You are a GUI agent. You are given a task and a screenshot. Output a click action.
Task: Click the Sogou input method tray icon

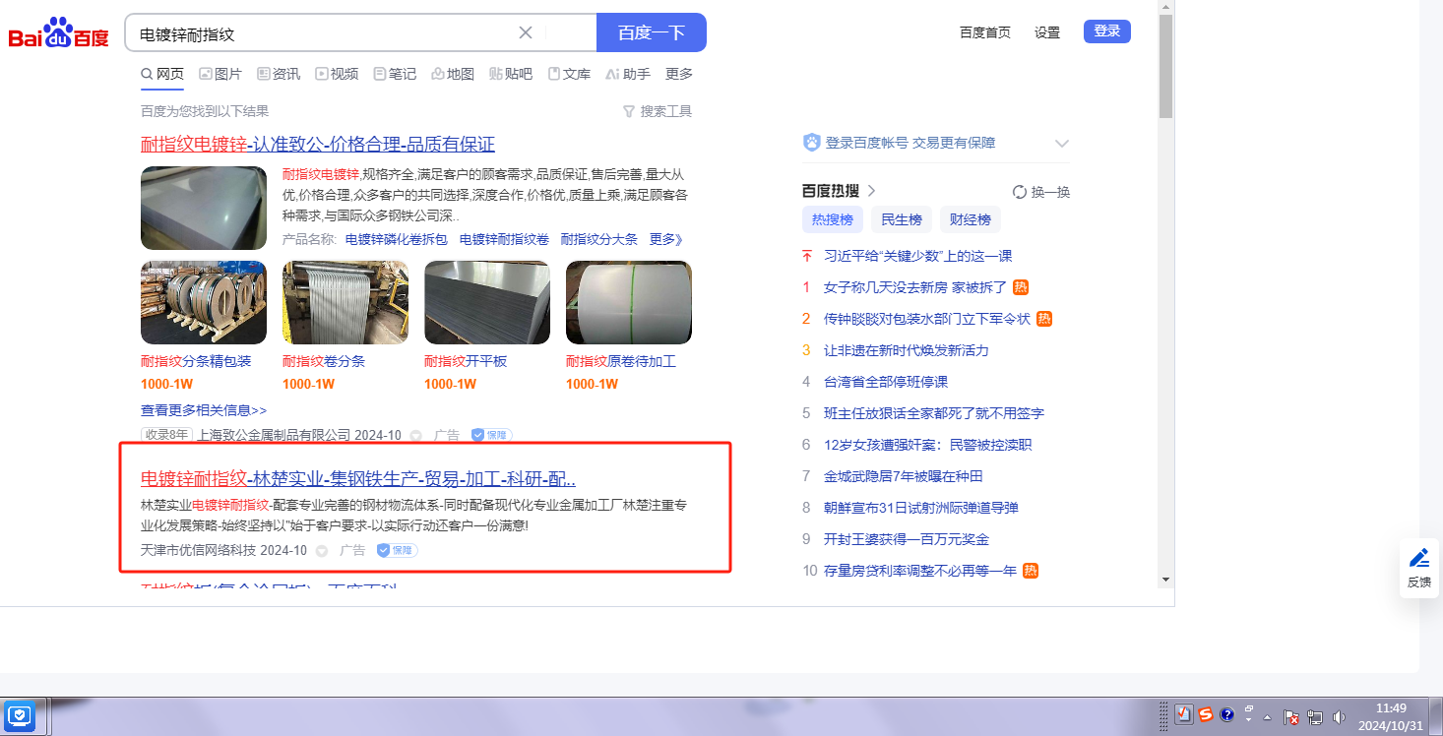click(x=1206, y=715)
